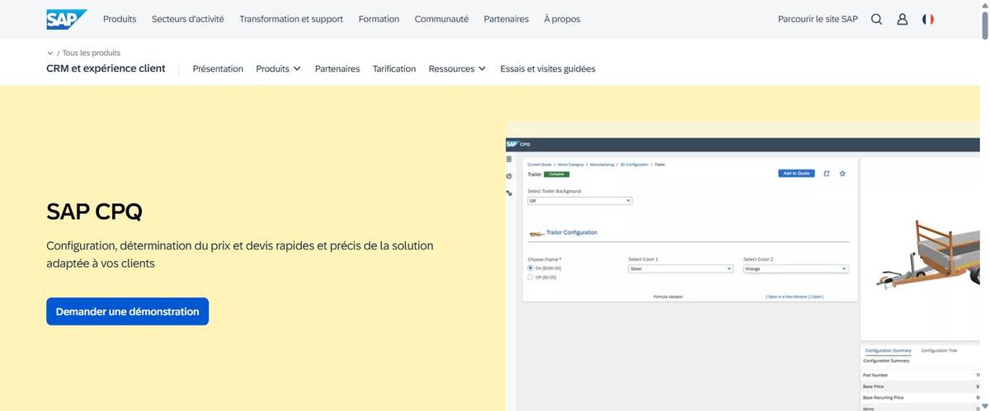Click the Part Number row label
990x411 pixels.
pyautogui.click(x=875, y=376)
